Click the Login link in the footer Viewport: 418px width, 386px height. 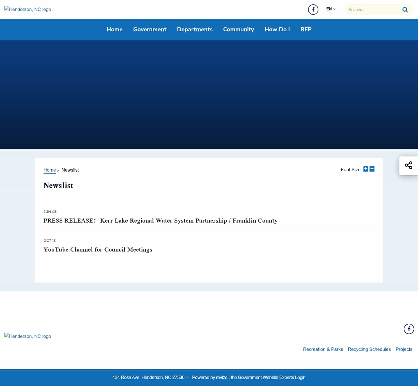coord(300,377)
